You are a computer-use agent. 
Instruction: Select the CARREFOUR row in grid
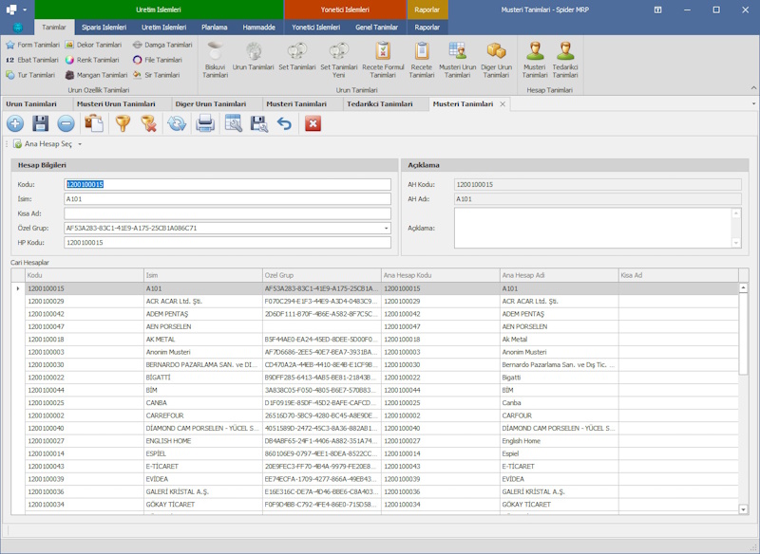tap(382, 415)
